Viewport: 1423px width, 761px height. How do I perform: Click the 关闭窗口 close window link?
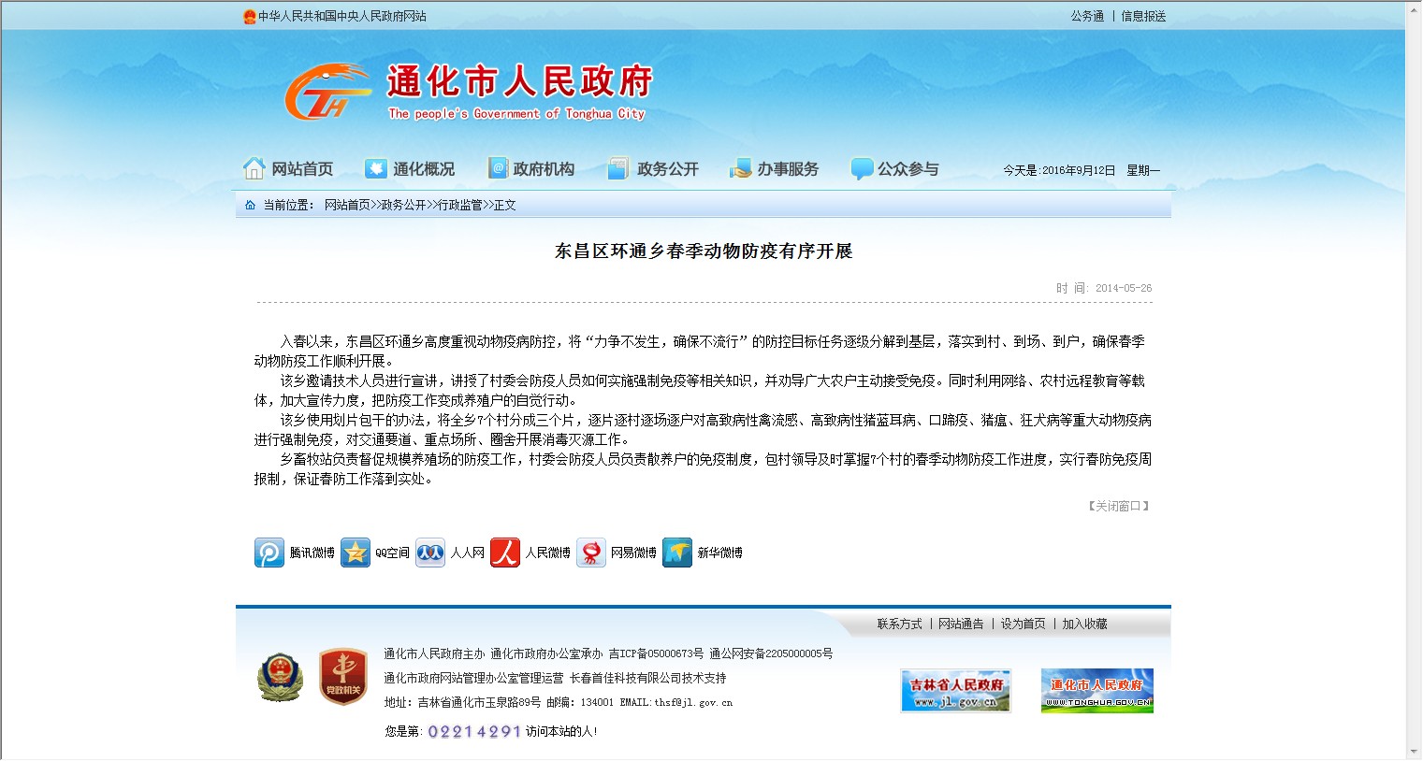[1118, 506]
